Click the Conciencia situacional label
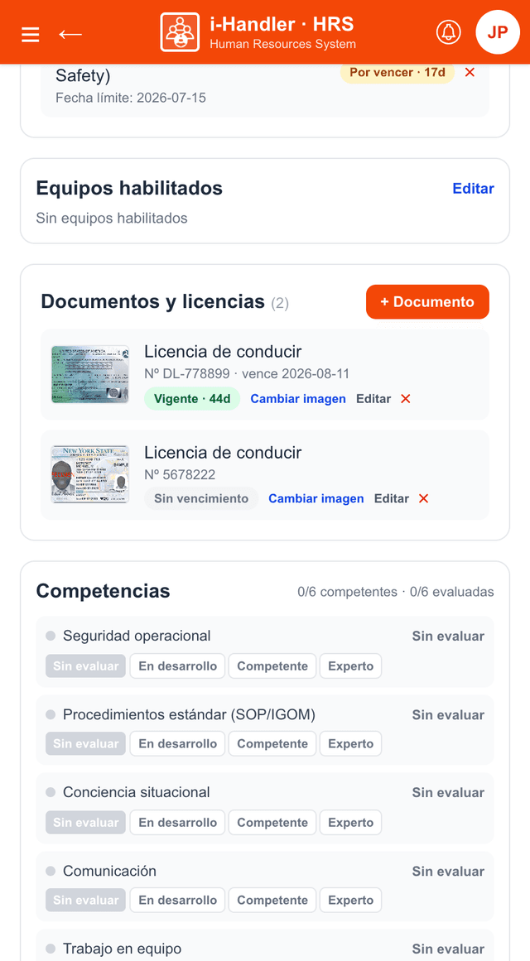 coord(136,792)
